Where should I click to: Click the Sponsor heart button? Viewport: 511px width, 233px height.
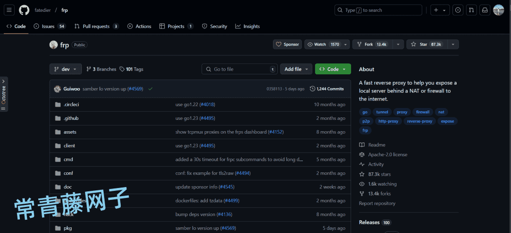[287, 45]
